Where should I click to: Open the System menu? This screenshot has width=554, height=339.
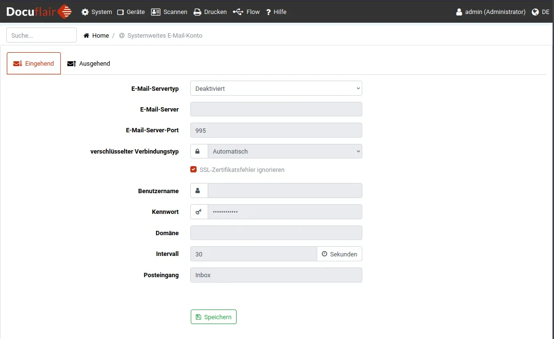[x=97, y=12]
